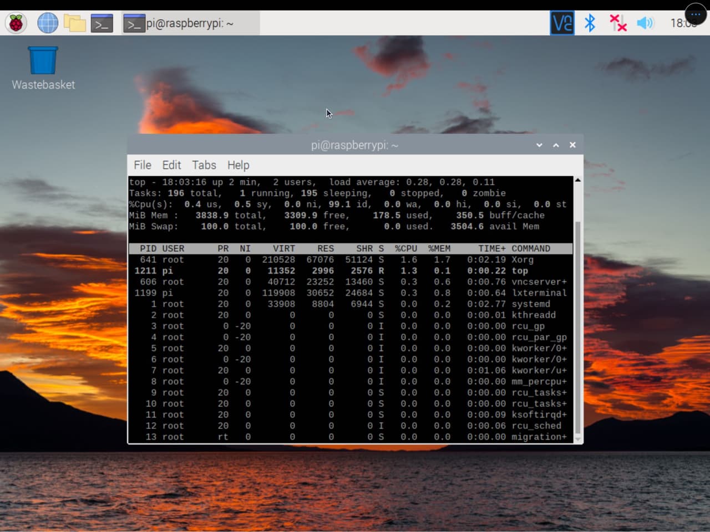Open the Edit menu in the terminal
The height and width of the screenshot is (532, 710).
click(x=171, y=165)
